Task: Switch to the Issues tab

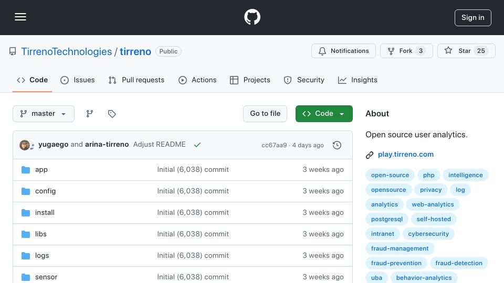Action: coord(78,80)
